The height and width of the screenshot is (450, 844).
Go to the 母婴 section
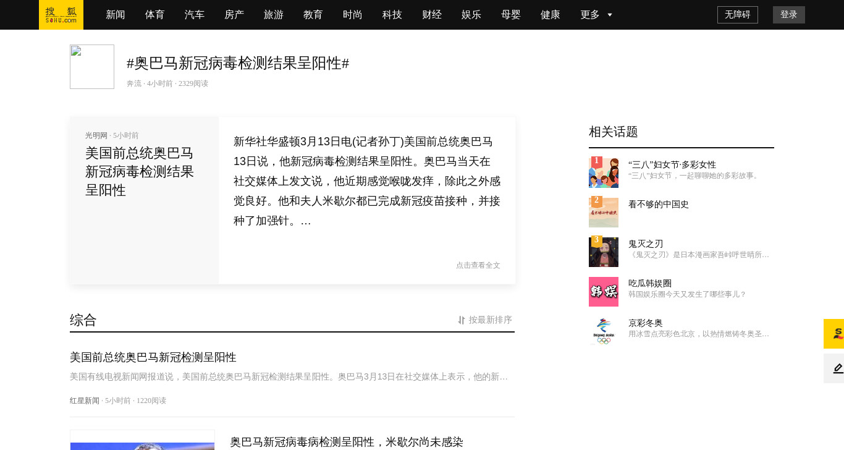pos(511,15)
